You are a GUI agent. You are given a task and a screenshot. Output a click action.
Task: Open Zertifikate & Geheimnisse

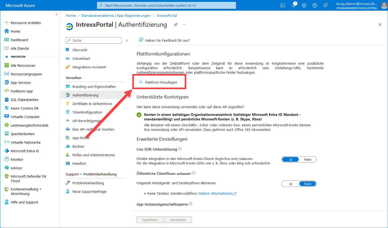pyautogui.click(x=92, y=104)
